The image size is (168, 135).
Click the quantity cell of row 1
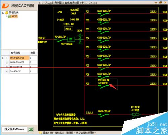click(33, 58)
